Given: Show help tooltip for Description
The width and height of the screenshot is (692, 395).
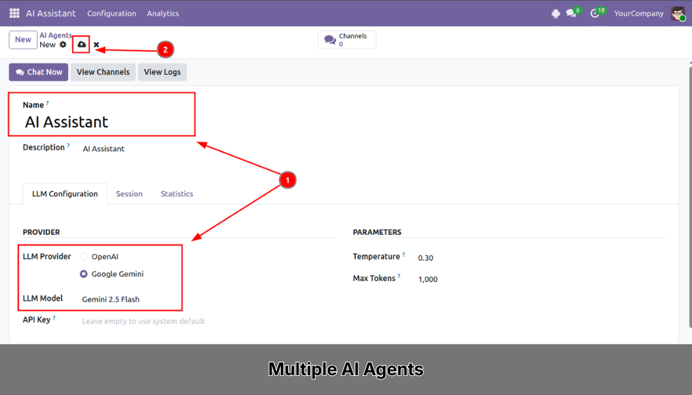Looking at the screenshot, I should click(x=69, y=145).
